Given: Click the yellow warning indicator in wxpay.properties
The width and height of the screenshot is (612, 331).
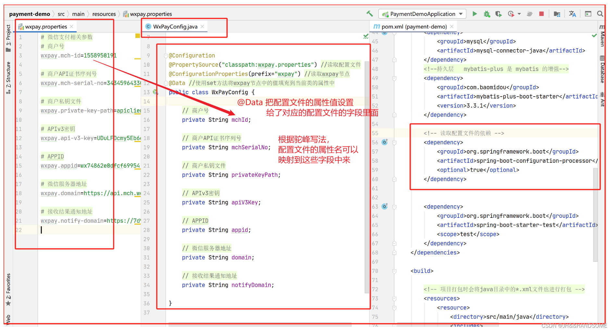Looking at the screenshot, I should 138,36.
